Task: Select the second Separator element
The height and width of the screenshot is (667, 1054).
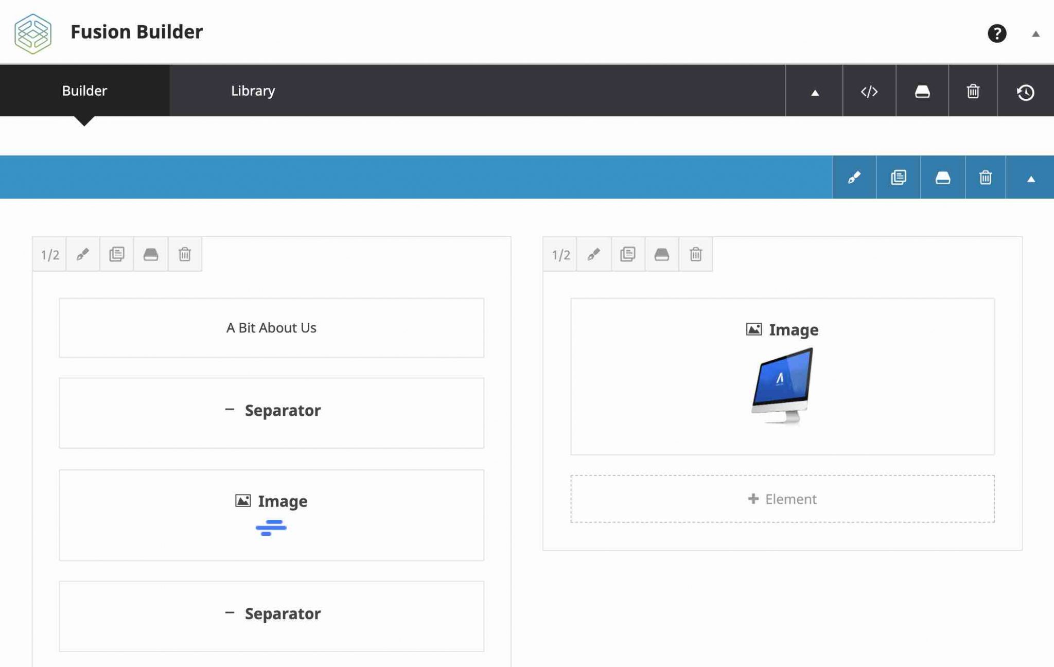Action: click(x=272, y=617)
